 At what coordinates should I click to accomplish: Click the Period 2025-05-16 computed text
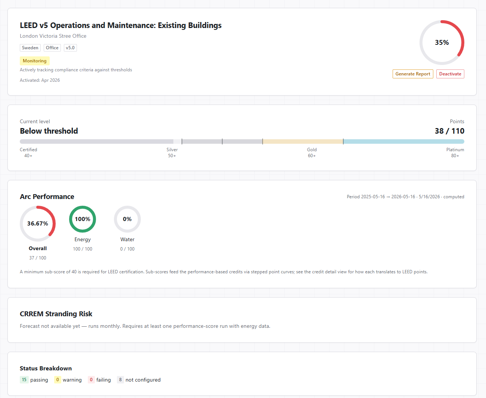[405, 197]
